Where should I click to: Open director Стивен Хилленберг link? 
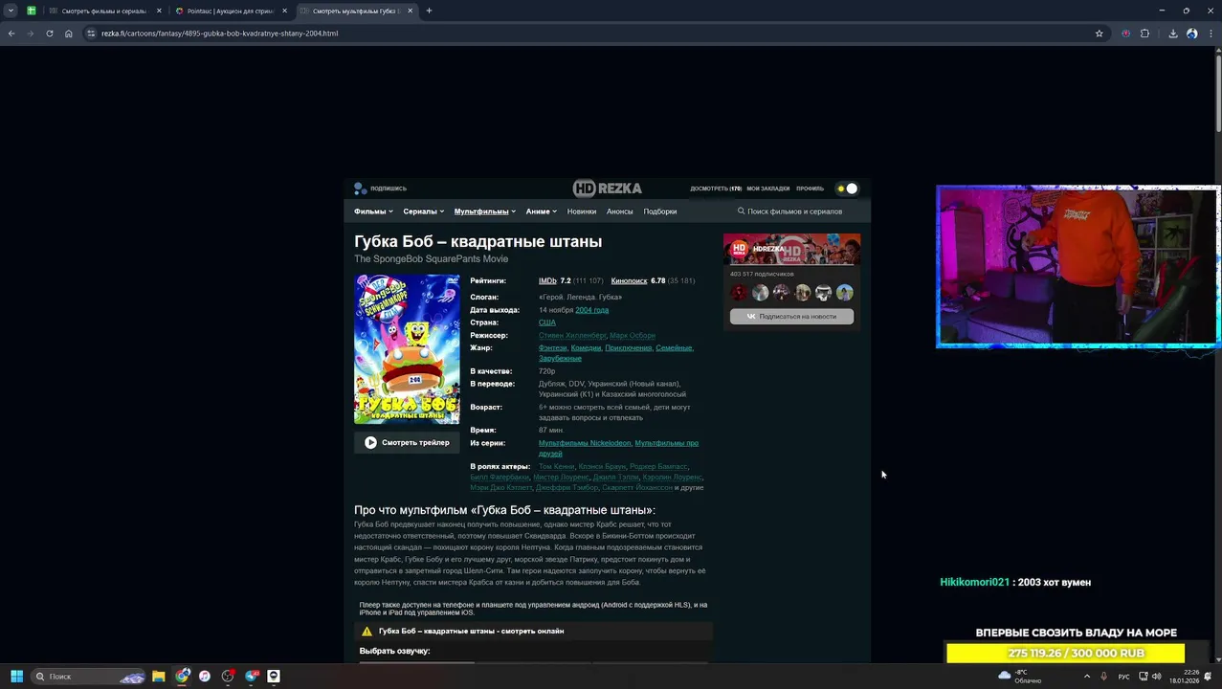(572, 336)
